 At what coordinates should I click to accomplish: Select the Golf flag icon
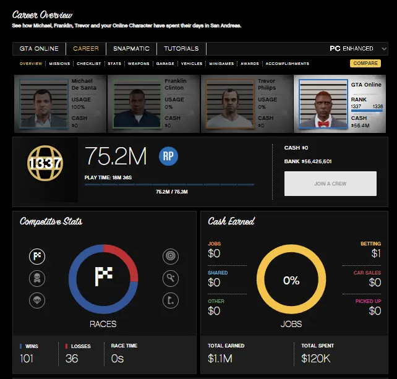tap(171, 300)
